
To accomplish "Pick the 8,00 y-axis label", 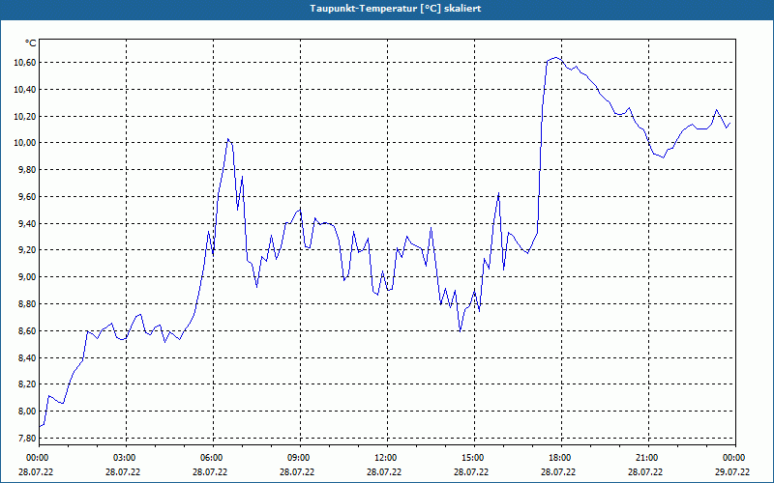I will point(27,412).
